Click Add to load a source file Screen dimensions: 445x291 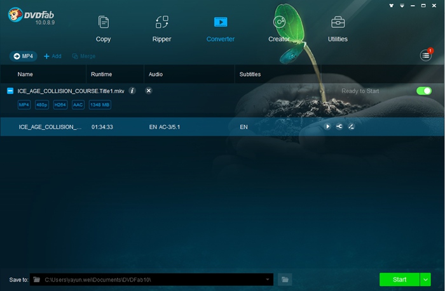(x=53, y=56)
